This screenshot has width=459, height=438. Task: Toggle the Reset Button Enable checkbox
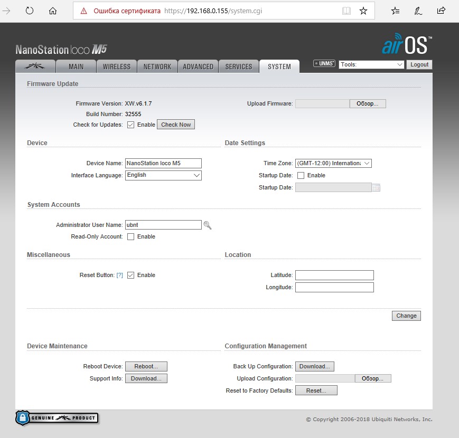click(130, 275)
